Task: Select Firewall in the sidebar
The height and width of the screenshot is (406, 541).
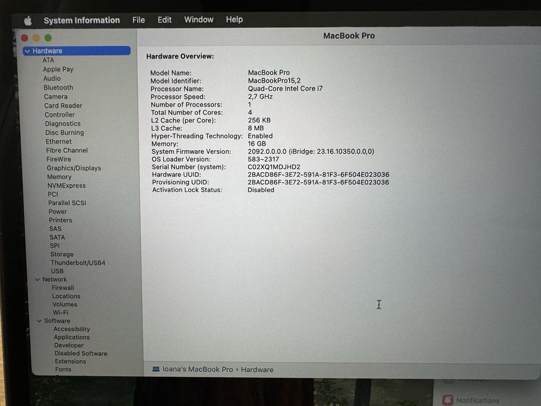Action: click(63, 288)
